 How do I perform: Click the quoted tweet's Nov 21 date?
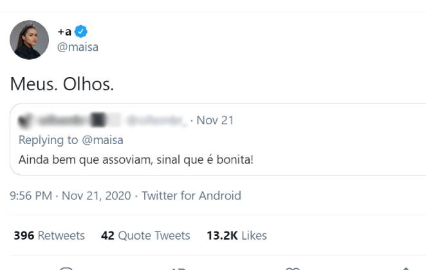pyautogui.click(x=215, y=120)
